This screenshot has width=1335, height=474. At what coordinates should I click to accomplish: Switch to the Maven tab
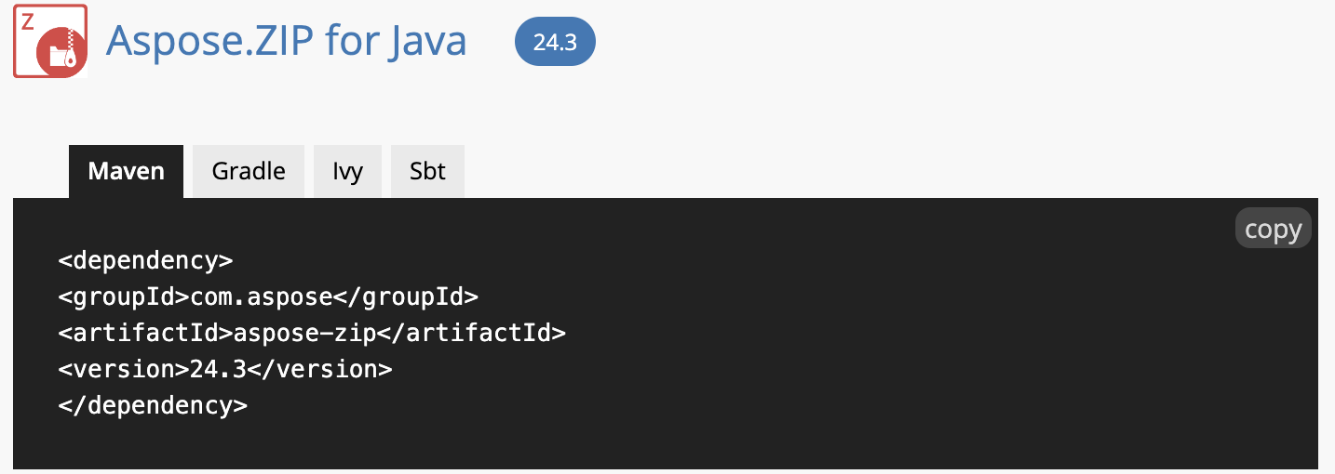(x=126, y=171)
